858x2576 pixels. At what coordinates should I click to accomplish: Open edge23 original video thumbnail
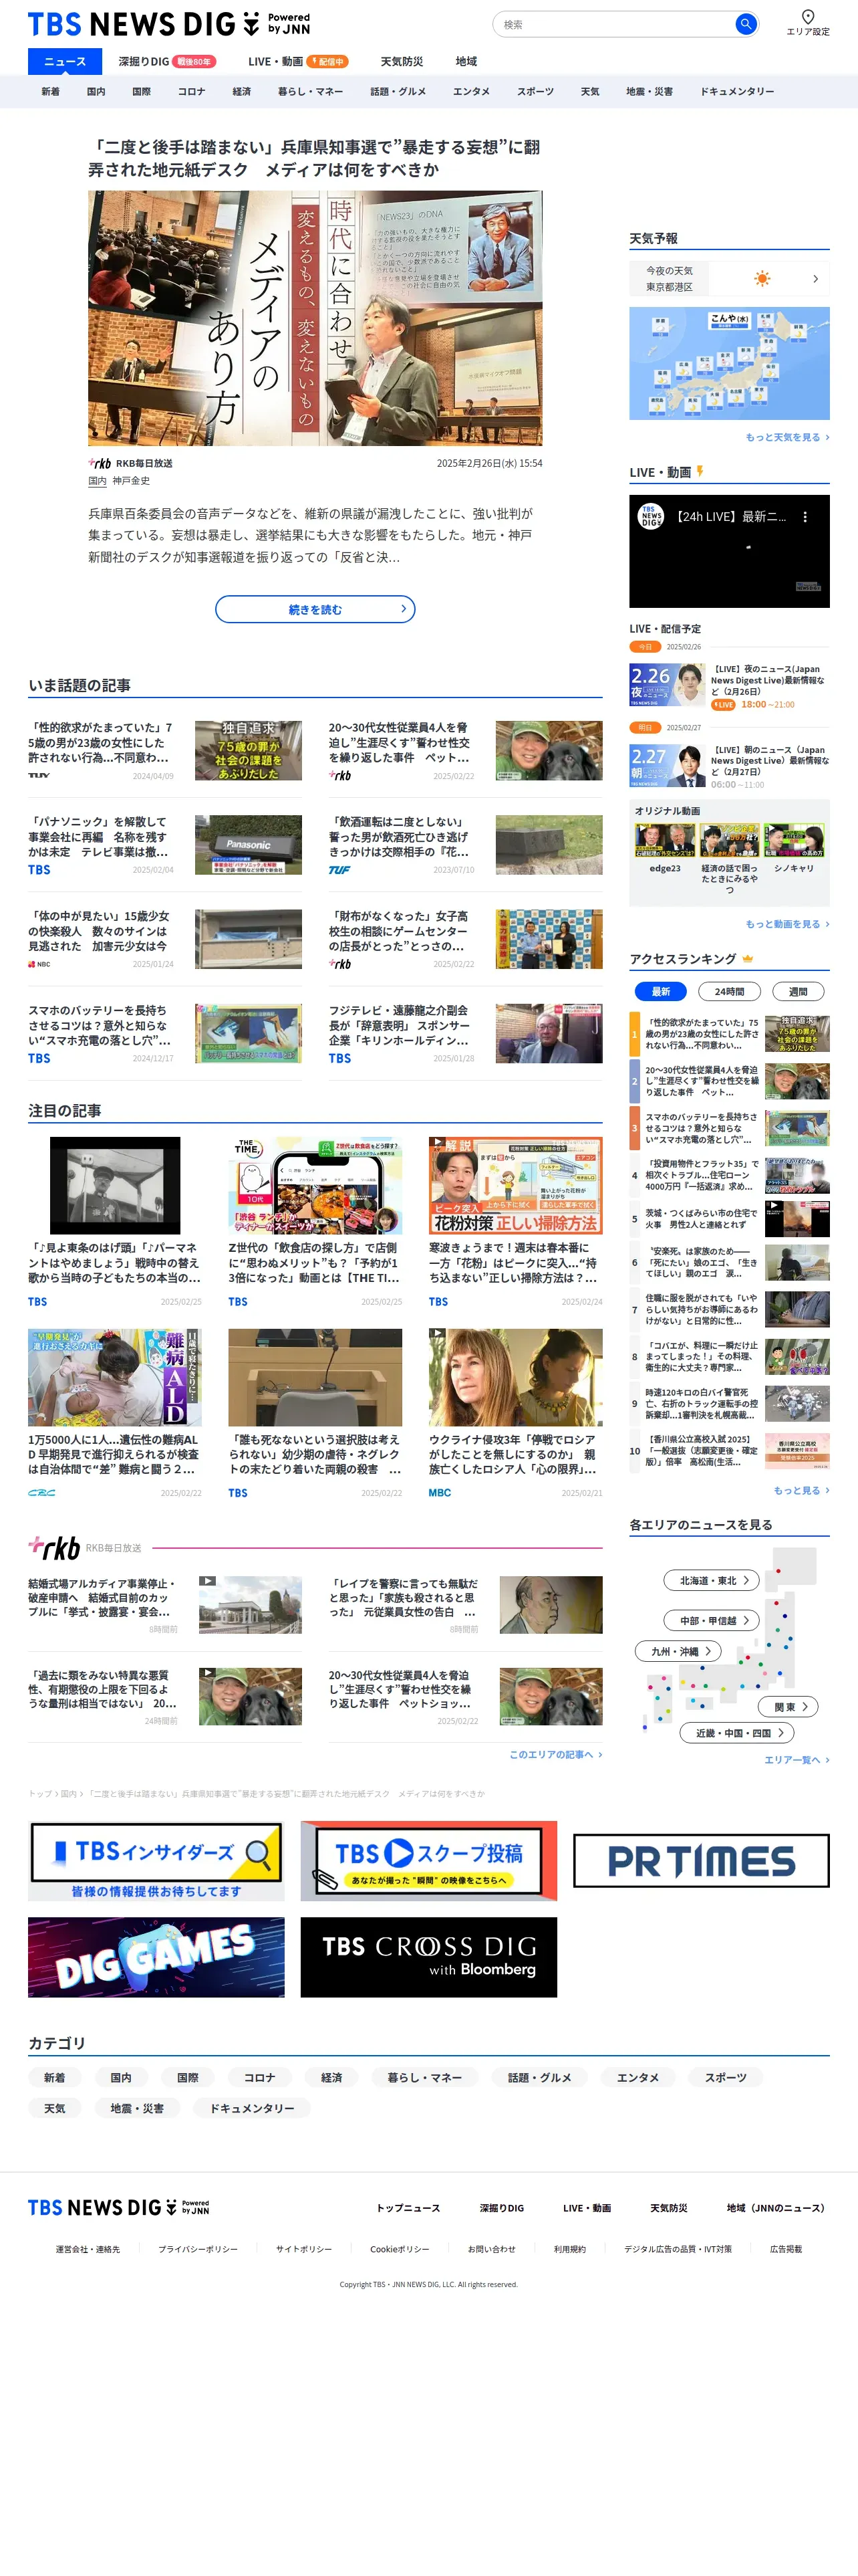(664, 841)
